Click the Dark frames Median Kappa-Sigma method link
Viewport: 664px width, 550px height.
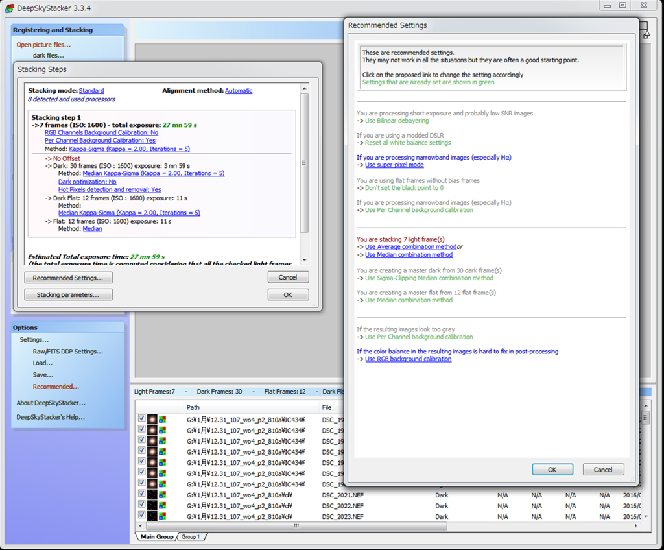click(x=154, y=173)
